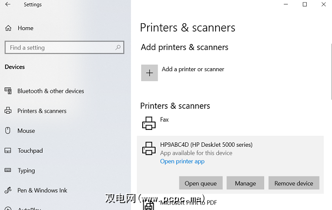Open the printer queue
The image size is (332, 210).
pos(201,183)
